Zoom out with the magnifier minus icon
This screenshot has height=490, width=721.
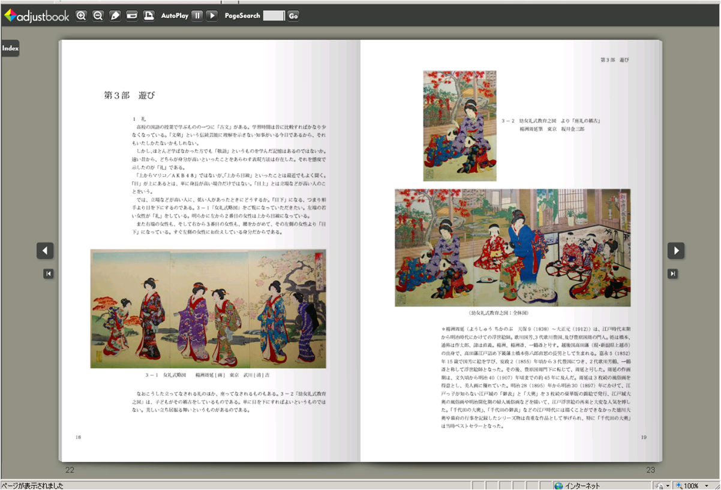[x=98, y=16]
